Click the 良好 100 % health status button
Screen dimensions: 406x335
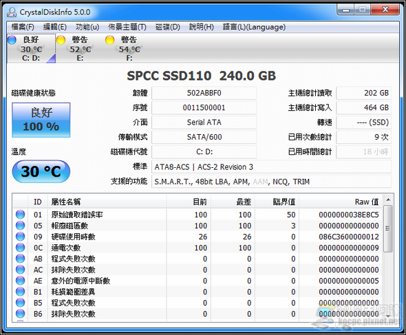click(x=41, y=120)
